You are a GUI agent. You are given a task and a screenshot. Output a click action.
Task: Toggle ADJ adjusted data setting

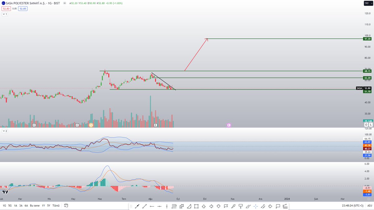369,206
